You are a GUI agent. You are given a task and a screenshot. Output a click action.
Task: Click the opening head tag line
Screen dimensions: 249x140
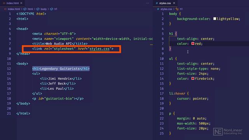(22, 29)
